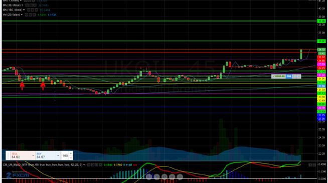
Task: Increase order quantity with the plus stepper
Action: click(x=71, y=153)
